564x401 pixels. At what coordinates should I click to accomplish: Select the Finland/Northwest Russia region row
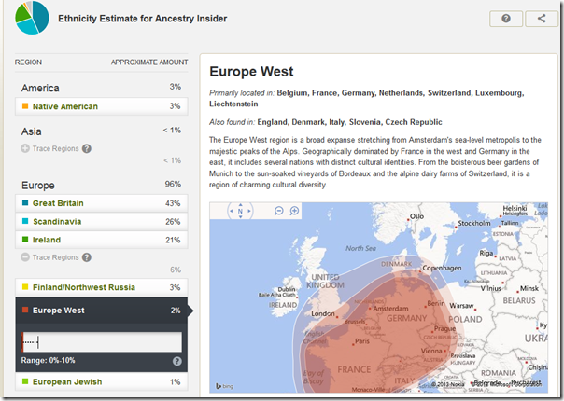click(x=102, y=287)
